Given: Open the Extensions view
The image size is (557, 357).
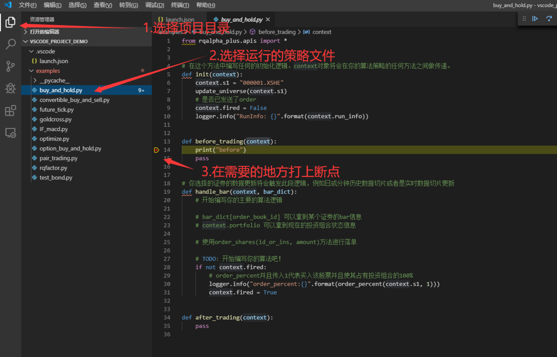Looking at the screenshot, I should pyautogui.click(x=10, y=110).
